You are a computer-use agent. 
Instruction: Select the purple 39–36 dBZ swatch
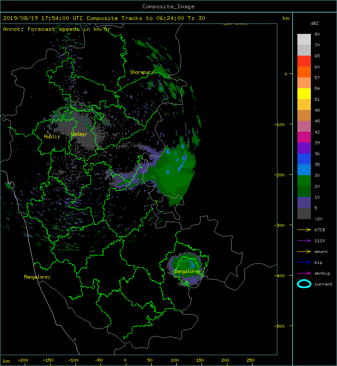(x=304, y=148)
